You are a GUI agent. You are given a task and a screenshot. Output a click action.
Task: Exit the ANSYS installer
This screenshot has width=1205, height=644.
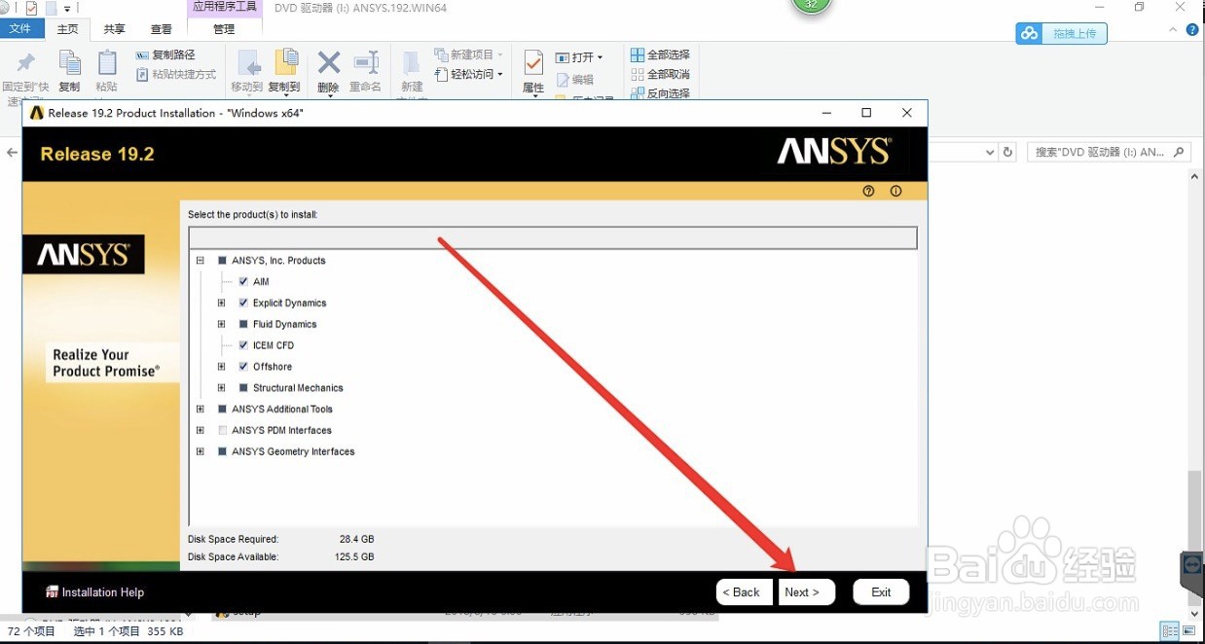click(x=881, y=592)
